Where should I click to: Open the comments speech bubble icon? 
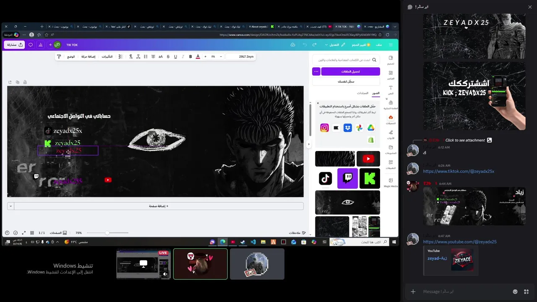[x=31, y=45]
